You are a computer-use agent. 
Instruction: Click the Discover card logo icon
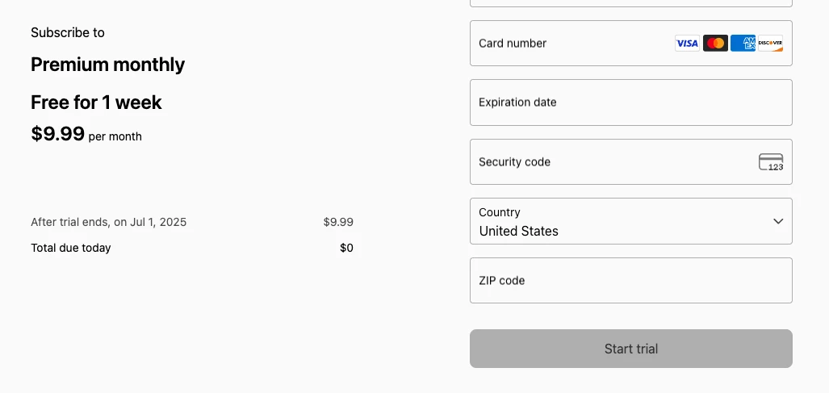(770, 44)
